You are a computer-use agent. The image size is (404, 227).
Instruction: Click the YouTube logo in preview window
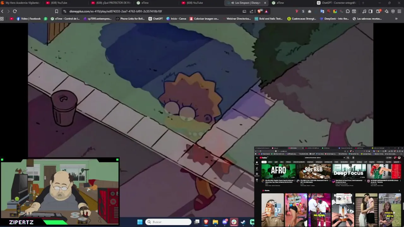264,158
